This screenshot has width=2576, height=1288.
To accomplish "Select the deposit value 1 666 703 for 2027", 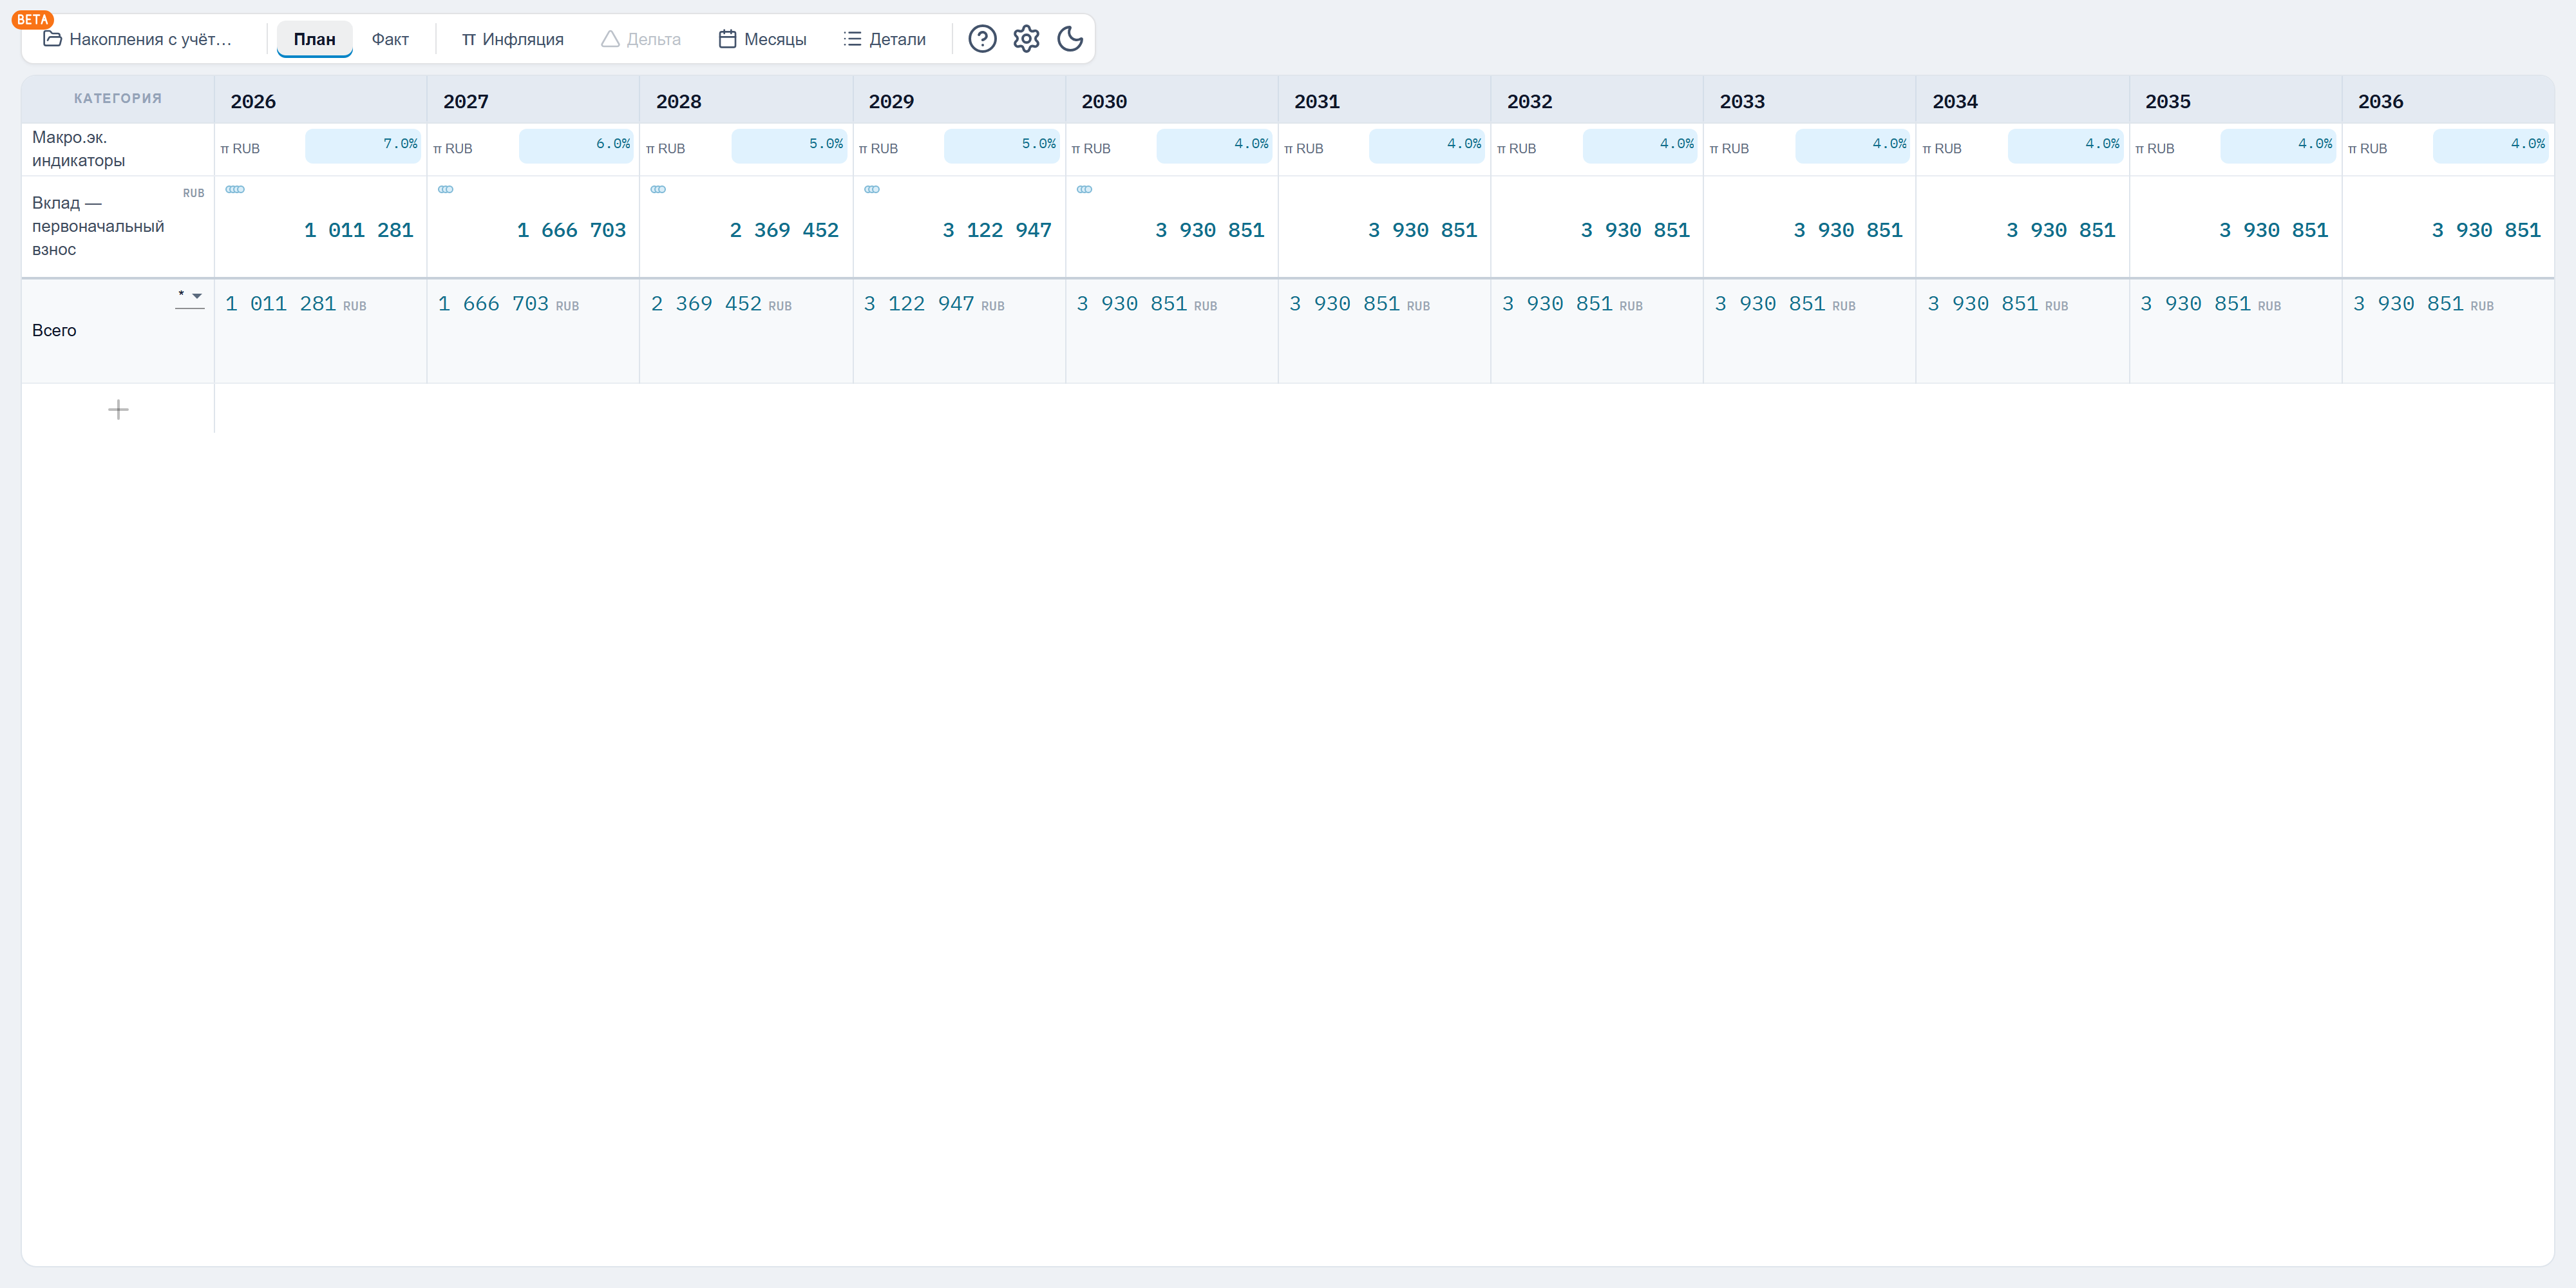I will coord(572,230).
